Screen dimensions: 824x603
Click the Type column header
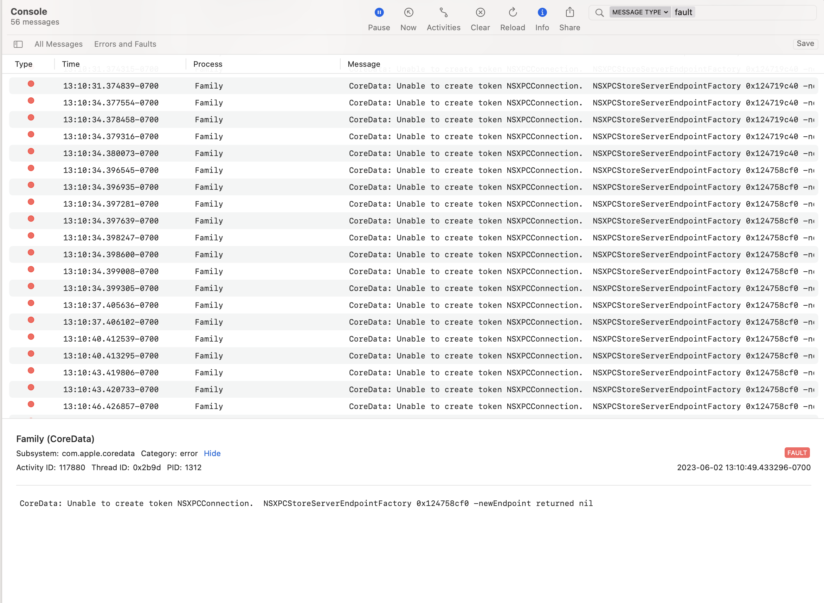(24, 64)
